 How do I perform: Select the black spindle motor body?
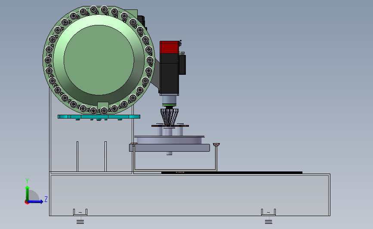point(169,73)
